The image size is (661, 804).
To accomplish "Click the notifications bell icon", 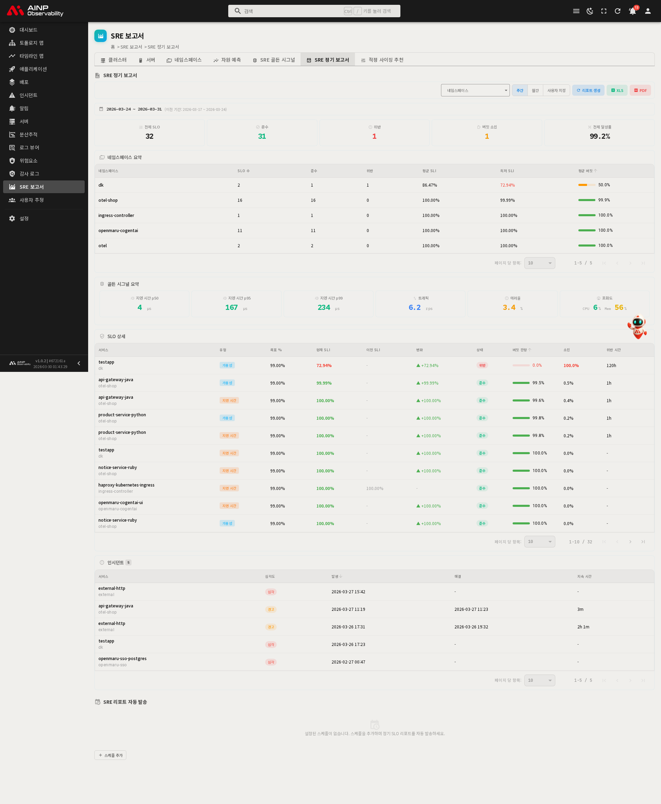I will click(632, 11).
